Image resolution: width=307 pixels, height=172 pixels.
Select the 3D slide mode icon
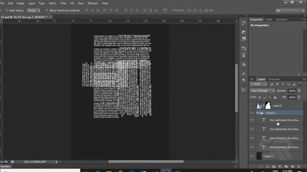click(x=206, y=11)
